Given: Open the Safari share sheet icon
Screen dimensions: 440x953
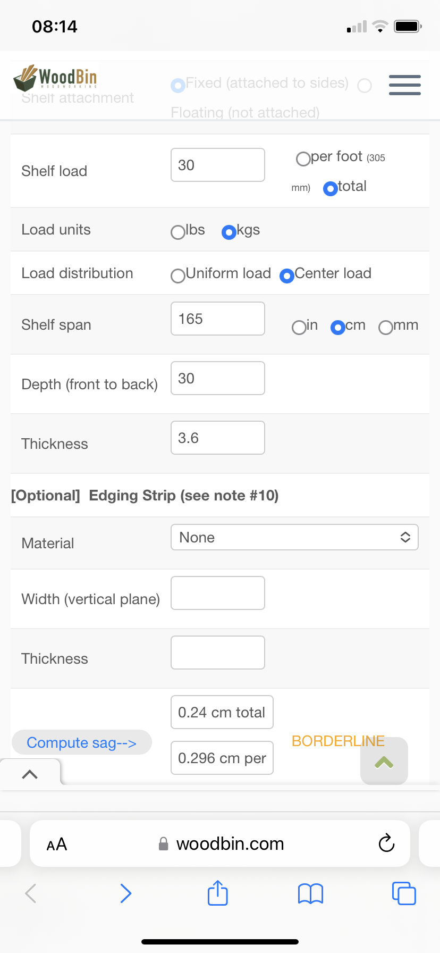Looking at the screenshot, I should [x=218, y=893].
